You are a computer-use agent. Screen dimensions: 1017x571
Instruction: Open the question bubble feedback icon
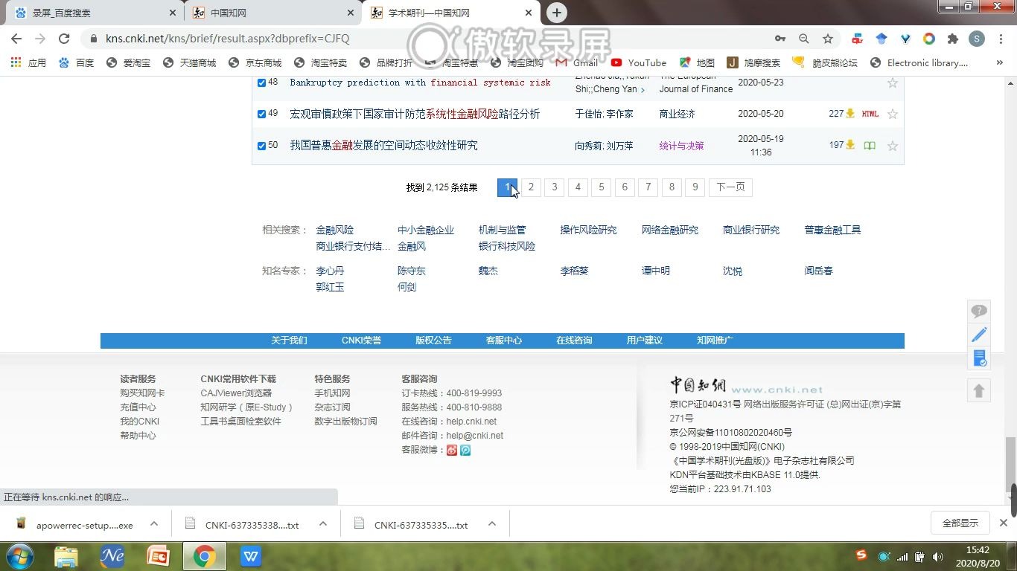click(979, 311)
